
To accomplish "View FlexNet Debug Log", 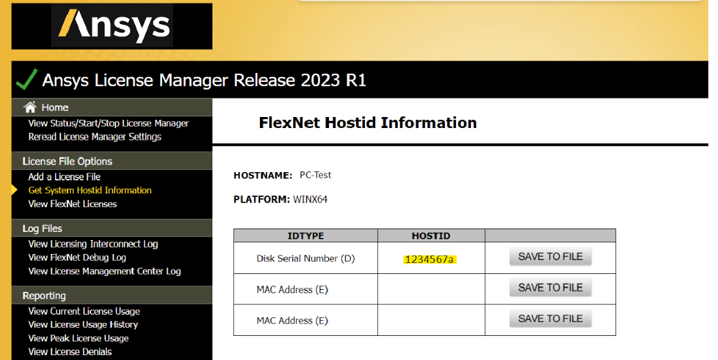I will pyautogui.click(x=77, y=257).
